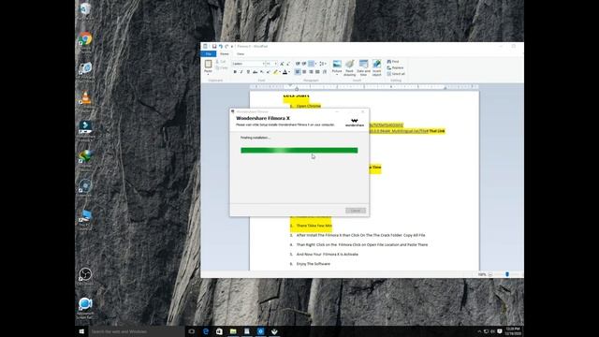Viewport: 599px width, 337px height.
Task: Center-align text in WordPad
Action: point(304,72)
